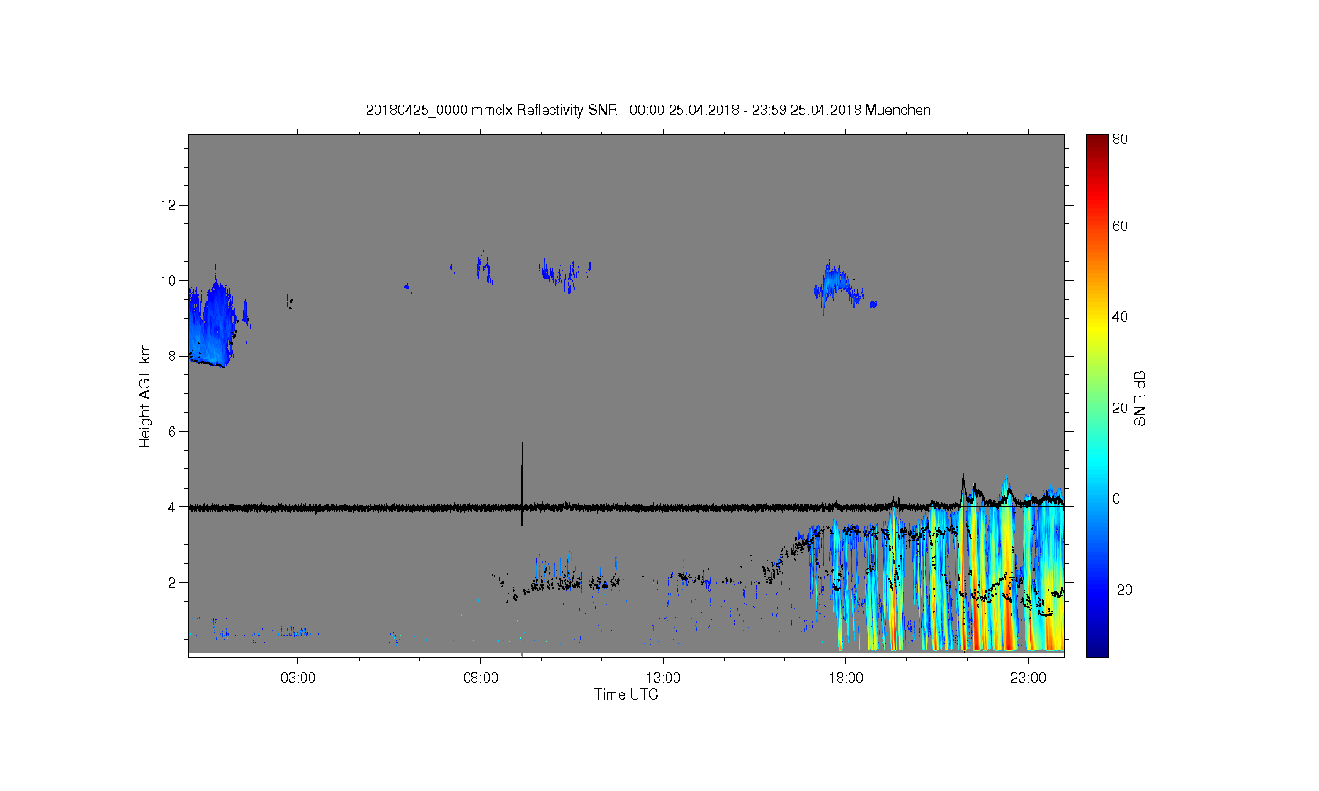Viewport: 1319px width, 791px height.
Task: Click the 08:00 time tick label
Action: [x=480, y=679]
